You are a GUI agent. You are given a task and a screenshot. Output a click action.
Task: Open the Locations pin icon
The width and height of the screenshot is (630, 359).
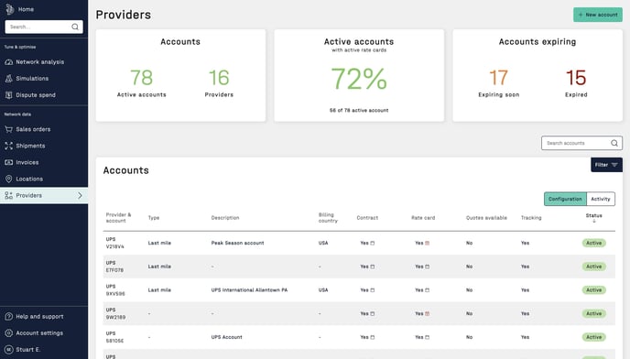[8, 179]
